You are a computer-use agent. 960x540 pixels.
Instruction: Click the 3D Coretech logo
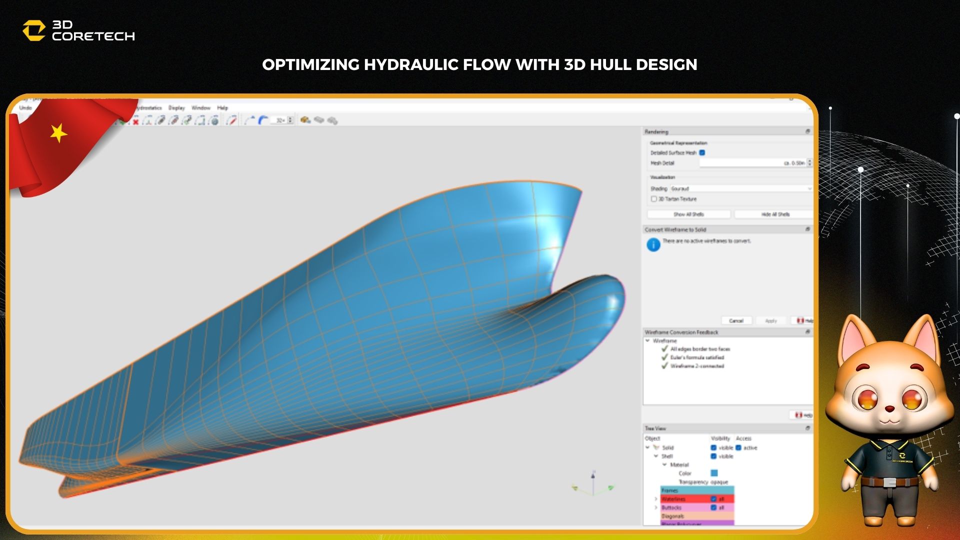click(79, 30)
